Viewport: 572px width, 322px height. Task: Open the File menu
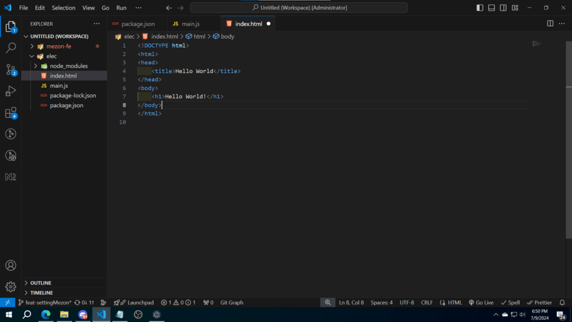click(x=23, y=8)
